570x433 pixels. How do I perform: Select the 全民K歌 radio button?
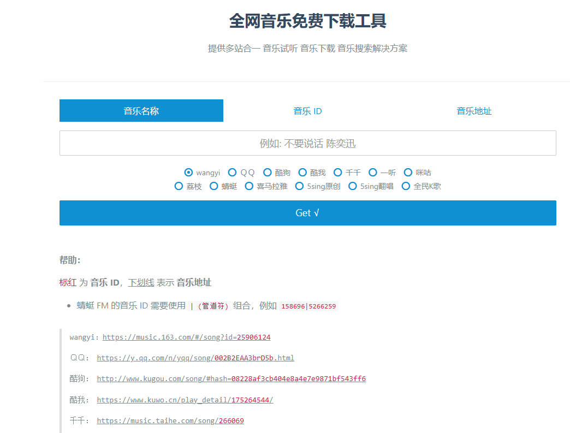point(406,186)
